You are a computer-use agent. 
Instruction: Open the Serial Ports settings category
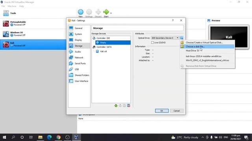pyautogui.click(x=79, y=63)
